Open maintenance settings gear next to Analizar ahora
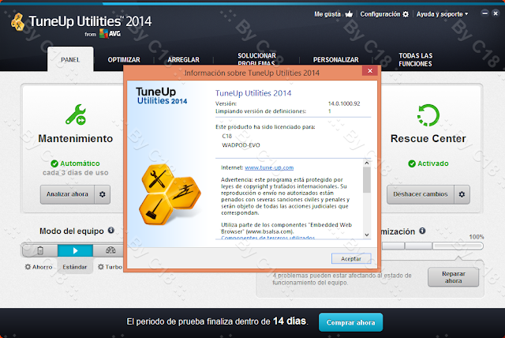The width and height of the screenshot is (505, 338). 103,194
